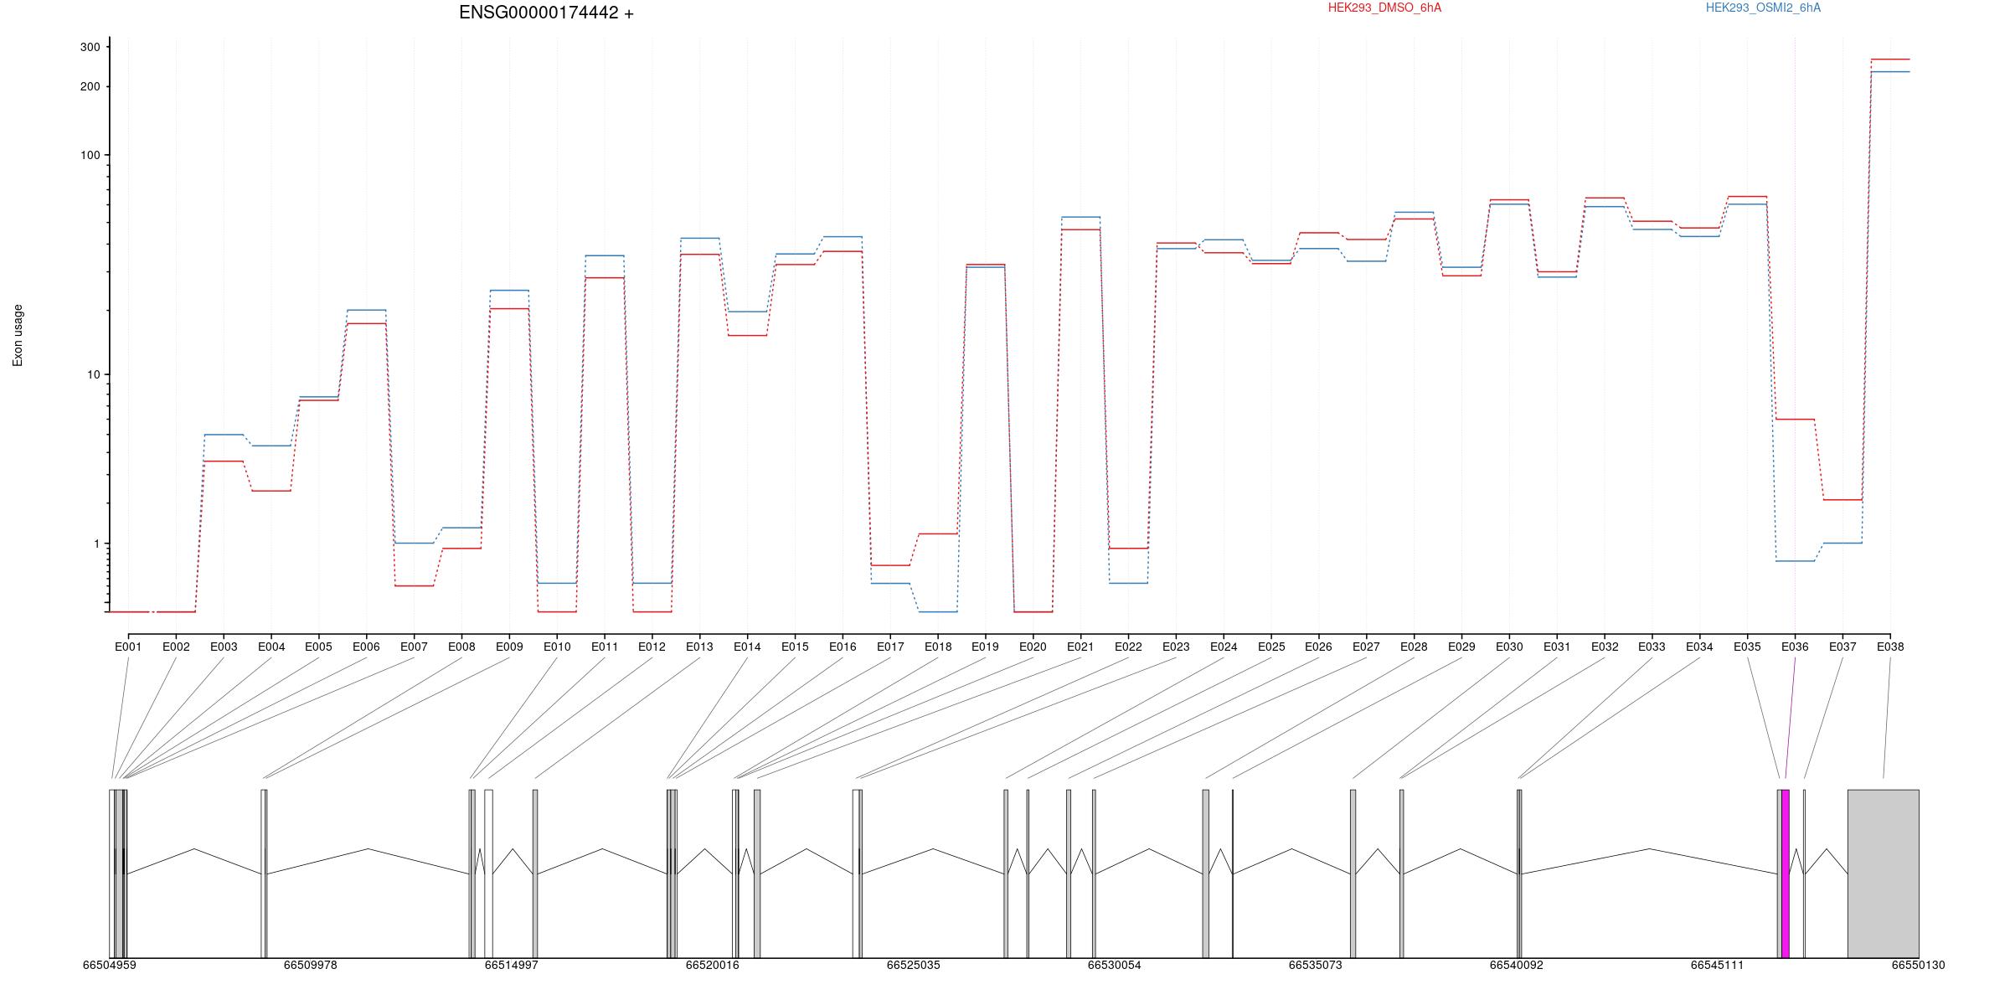This screenshot has height=1005, width=2010.
Task: Click the exon label E006
Action: [x=366, y=647]
